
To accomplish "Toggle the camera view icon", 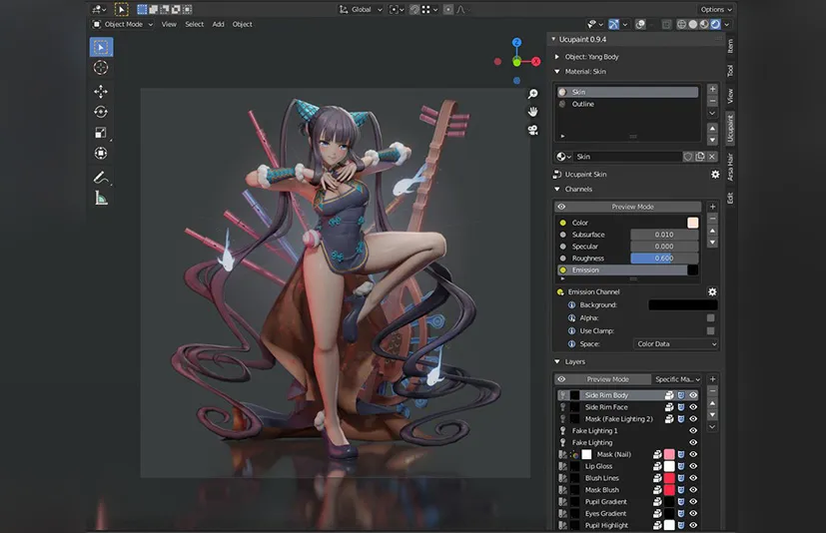I will pos(533,130).
